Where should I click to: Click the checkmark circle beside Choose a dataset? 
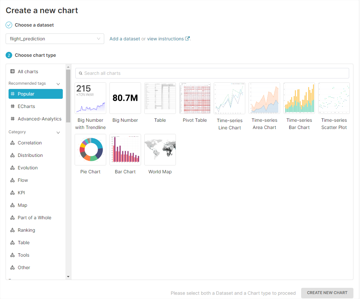click(9, 25)
